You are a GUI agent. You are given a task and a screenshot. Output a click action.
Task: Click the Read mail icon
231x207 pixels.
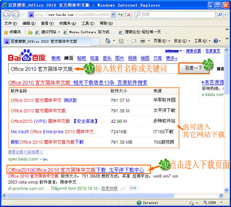point(134,41)
